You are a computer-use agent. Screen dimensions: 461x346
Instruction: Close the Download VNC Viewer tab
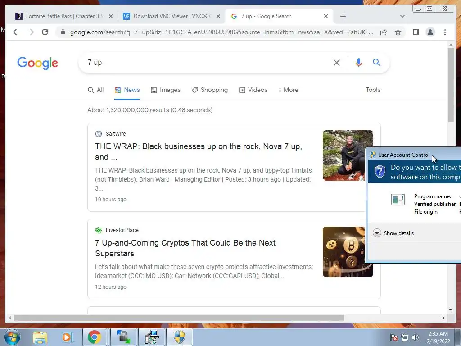point(218,17)
